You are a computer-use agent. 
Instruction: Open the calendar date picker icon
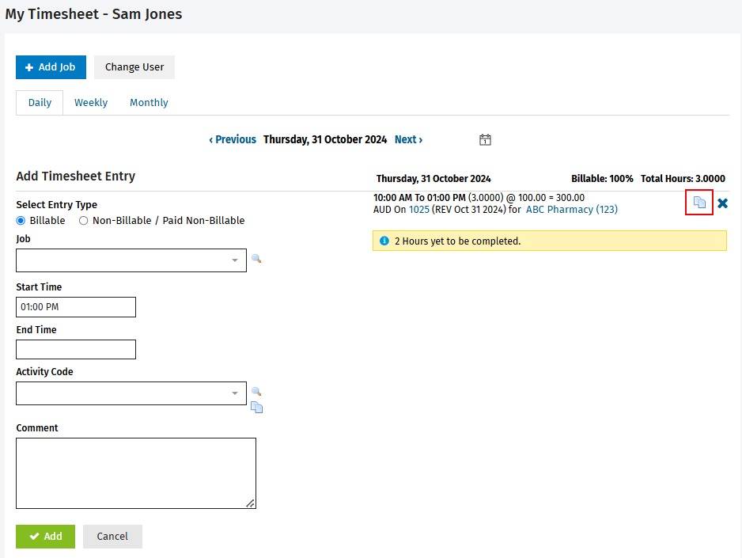(485, 139)
